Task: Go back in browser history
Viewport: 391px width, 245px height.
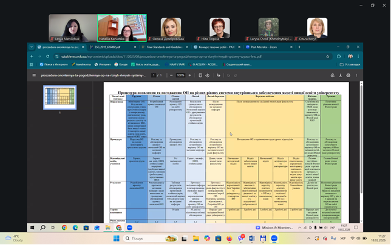Action: point(33,56)
